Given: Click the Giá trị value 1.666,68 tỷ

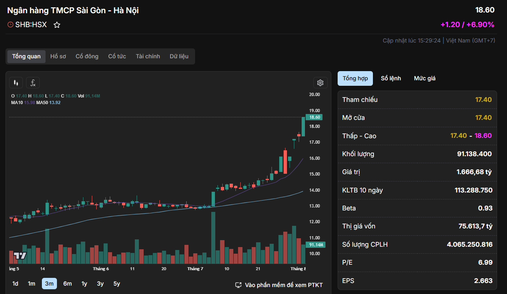Looking at the screenshot, I should click(474, 172).
